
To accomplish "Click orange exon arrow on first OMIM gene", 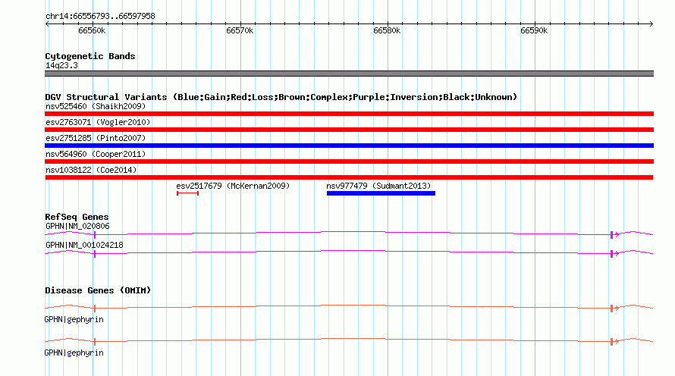I will tap(615, 308).
